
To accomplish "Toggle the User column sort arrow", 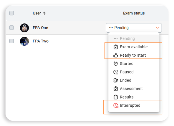I will (44, 13).
